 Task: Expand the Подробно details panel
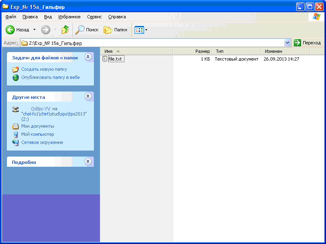click(x=88, y=161)
